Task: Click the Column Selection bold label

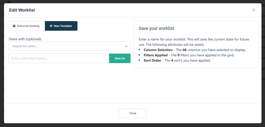Action: click(158, 50)
